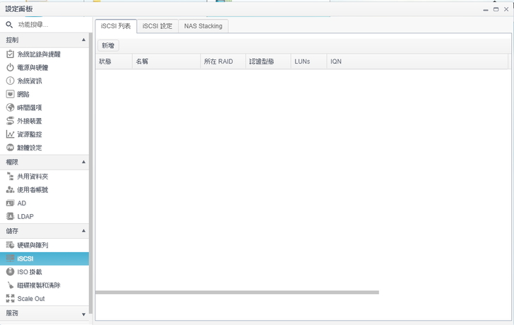Open the 時間選項 label
Image resolution: width=514 pixels, height=325 pixels.
(x=30, y=107)
